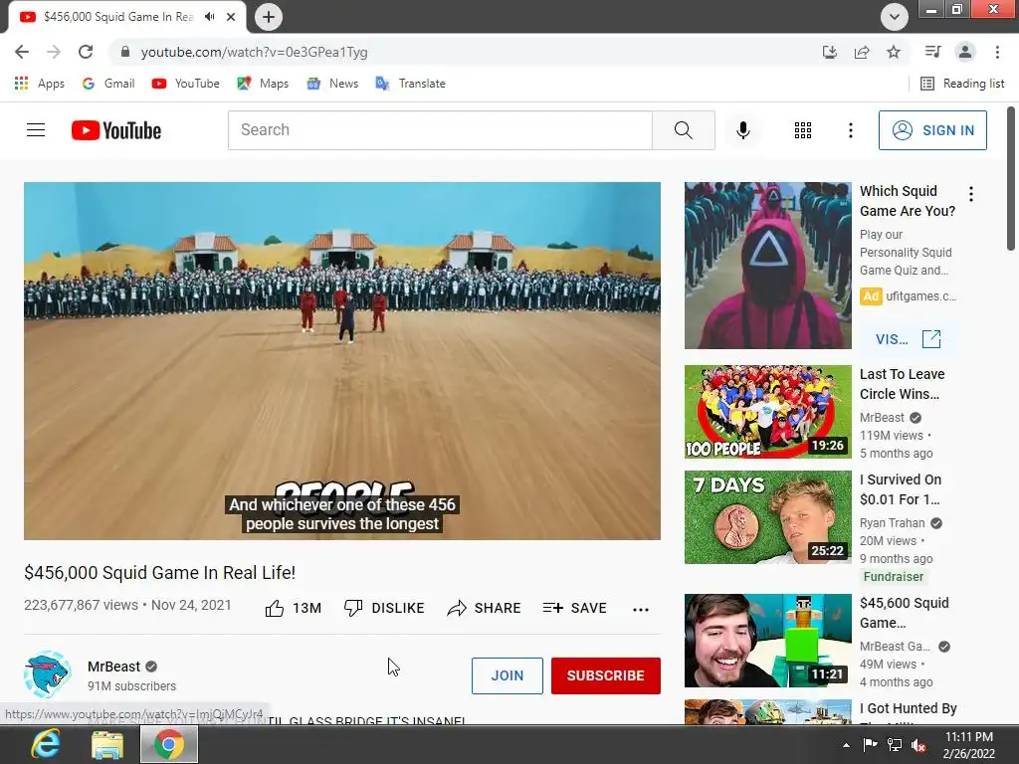Open Gmail bookmark
1019x764 pixels.
108,84
